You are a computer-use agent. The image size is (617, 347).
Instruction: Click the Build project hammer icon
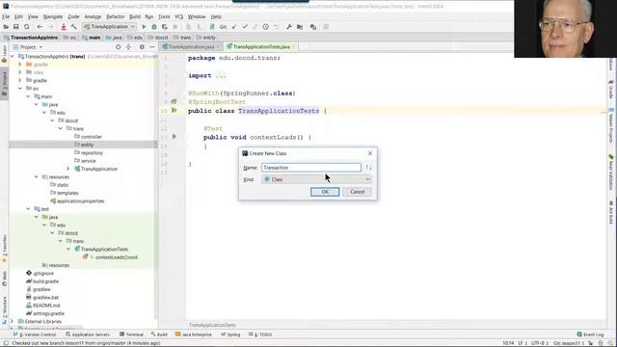click(x=73, y=27)
